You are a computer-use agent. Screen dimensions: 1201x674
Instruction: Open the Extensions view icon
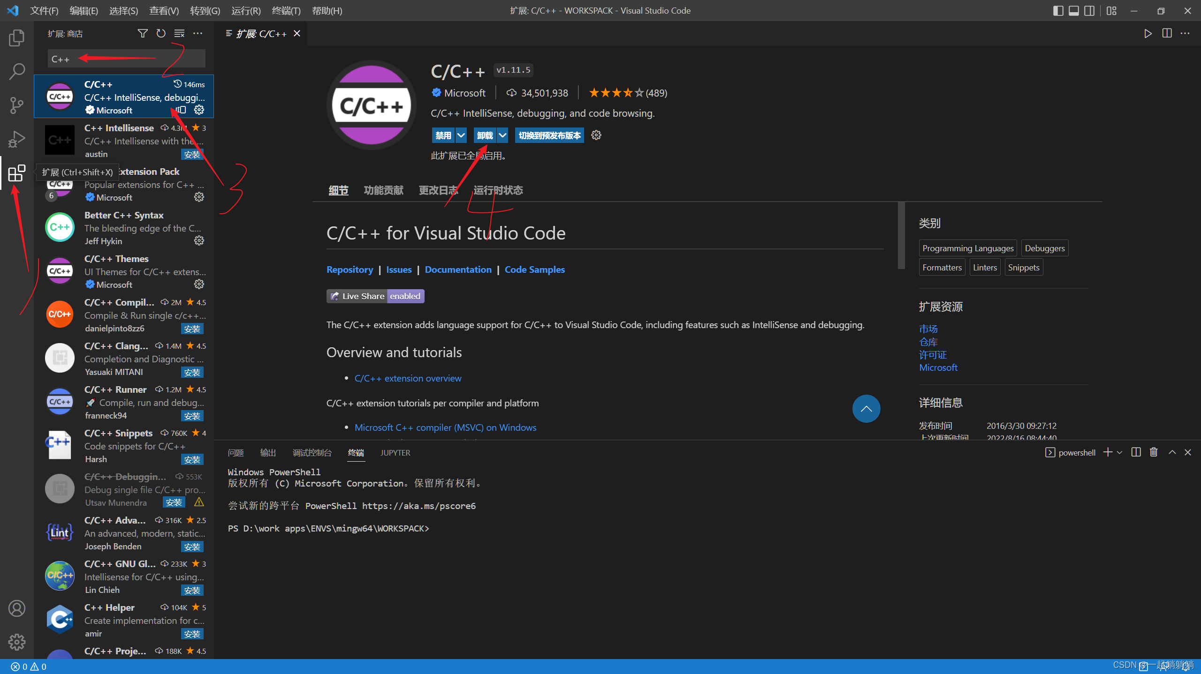coord(17,173)
